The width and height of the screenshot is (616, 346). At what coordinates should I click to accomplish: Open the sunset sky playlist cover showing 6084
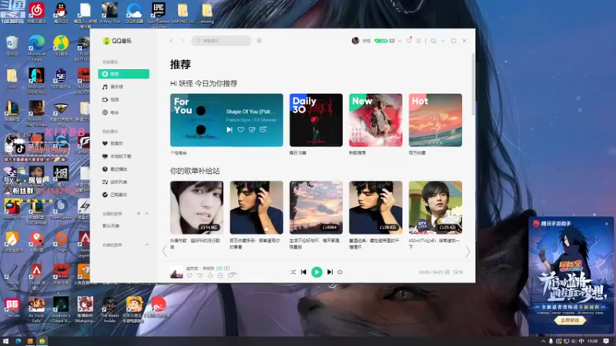(316, 208)
